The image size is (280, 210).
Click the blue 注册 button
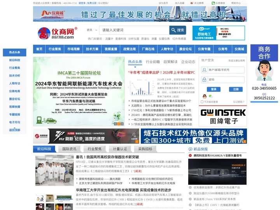pyautogui.click(x=236, y=89)
